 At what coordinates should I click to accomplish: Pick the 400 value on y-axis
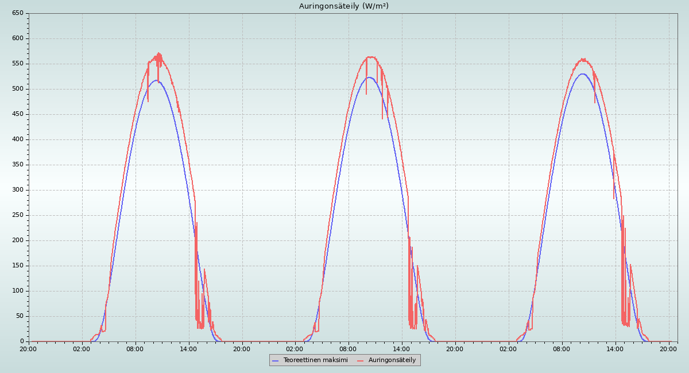coord(18,139)
